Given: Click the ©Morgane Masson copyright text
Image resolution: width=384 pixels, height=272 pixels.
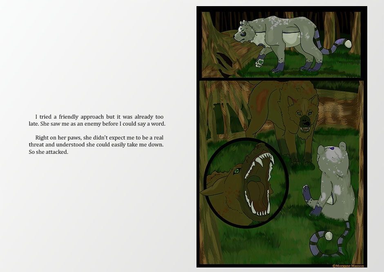Looking at the screenshot, I should (348, 266).
